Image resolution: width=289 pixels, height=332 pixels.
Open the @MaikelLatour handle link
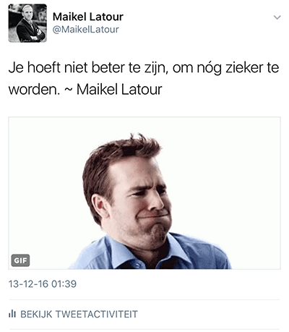86,30
